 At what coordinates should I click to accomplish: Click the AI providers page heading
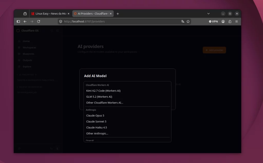91,47
